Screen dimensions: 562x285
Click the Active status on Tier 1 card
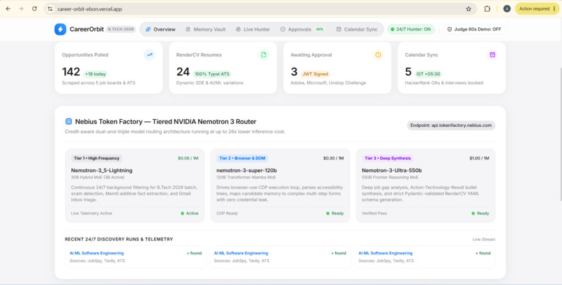click(x=190, y=213)
